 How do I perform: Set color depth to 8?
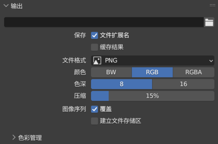122,84
